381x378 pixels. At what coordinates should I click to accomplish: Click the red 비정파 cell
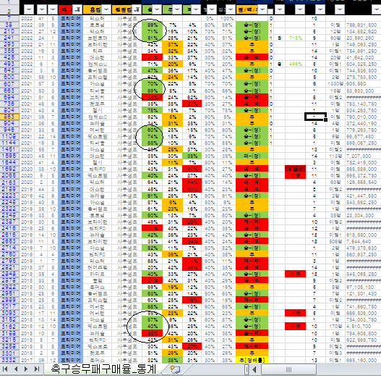[295, 169]
